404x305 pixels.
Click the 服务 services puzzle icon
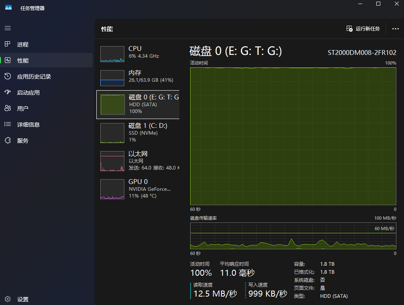(x=8, y=141)
